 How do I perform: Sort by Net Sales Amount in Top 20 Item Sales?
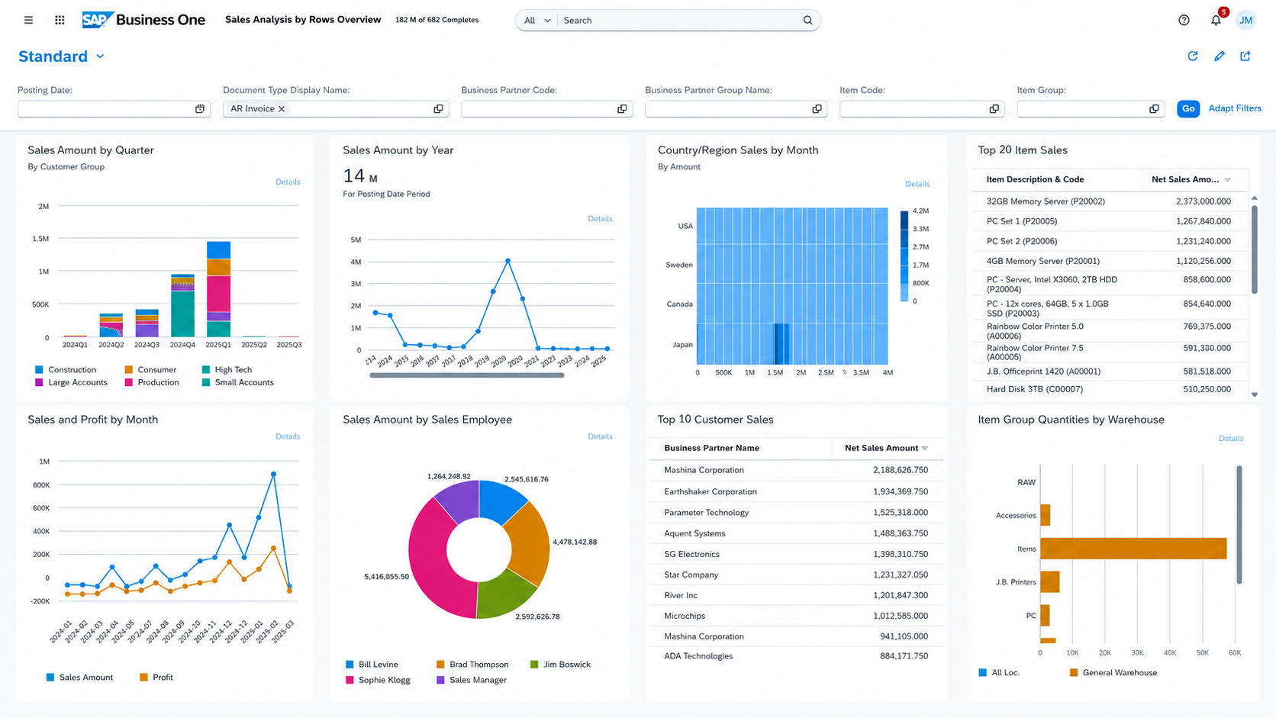click(x=1228, y=180)
